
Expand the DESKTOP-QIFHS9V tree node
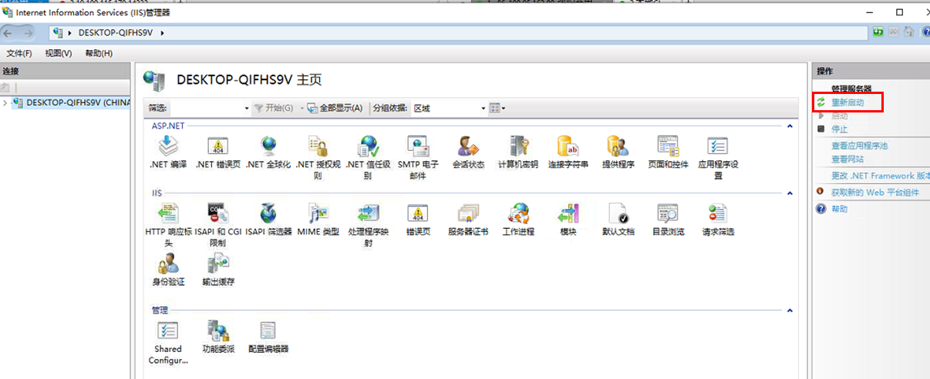(x=5, y=102)
